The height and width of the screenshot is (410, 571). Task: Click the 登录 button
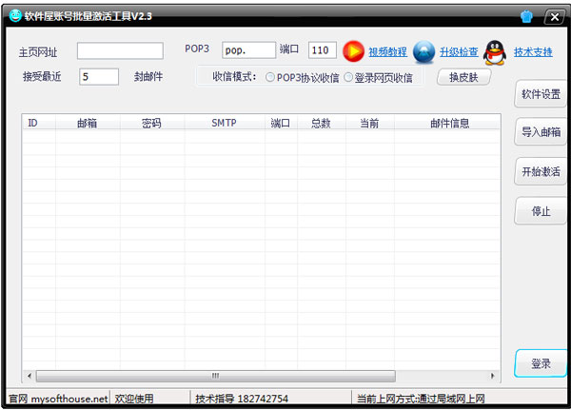pyautogui.click(x=541, y=363)
